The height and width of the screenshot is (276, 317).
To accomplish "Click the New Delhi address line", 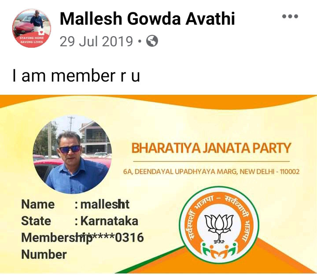I will point(211,172).
